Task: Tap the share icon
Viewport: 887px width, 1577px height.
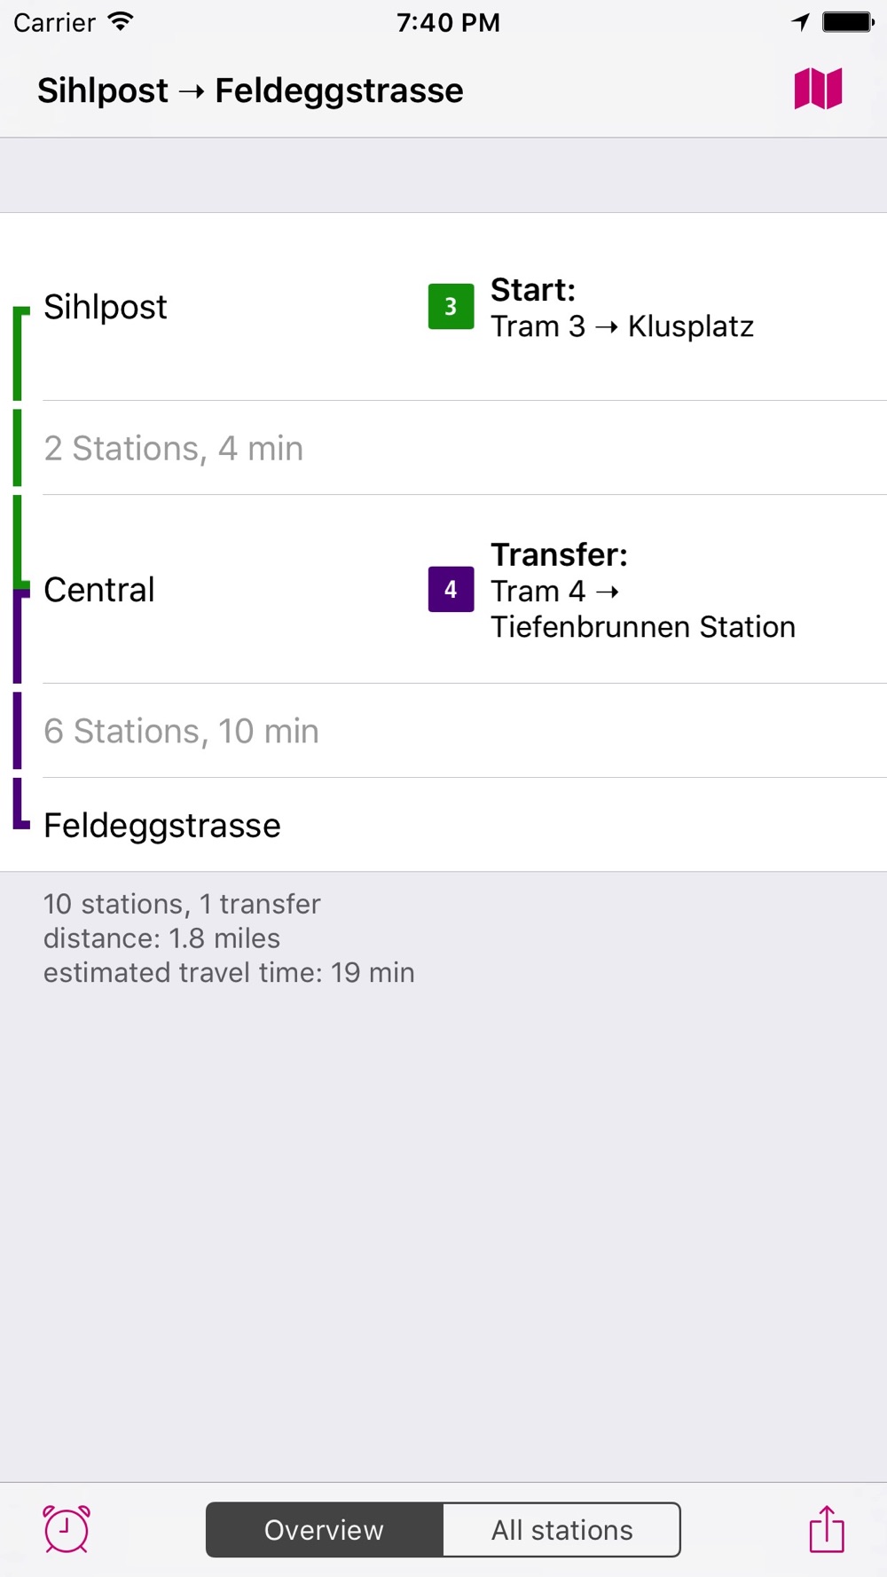Action: 827,1528
